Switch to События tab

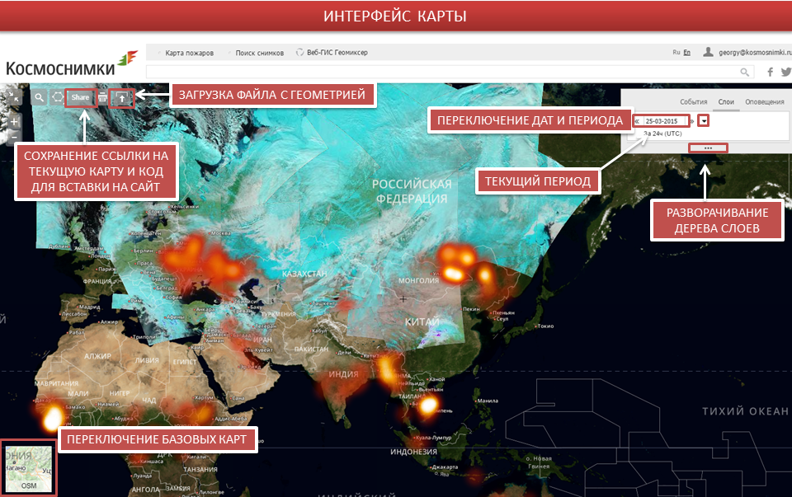pos(693,102)
